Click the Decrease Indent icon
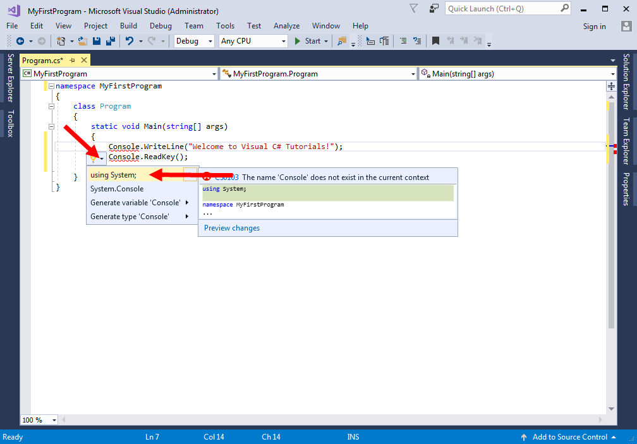The height and width of the screenshot is (444, 637). tap(370, 41)
